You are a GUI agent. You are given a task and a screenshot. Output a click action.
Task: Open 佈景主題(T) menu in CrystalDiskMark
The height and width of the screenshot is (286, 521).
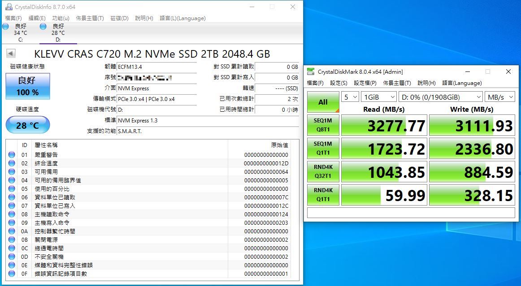[397, 83]
